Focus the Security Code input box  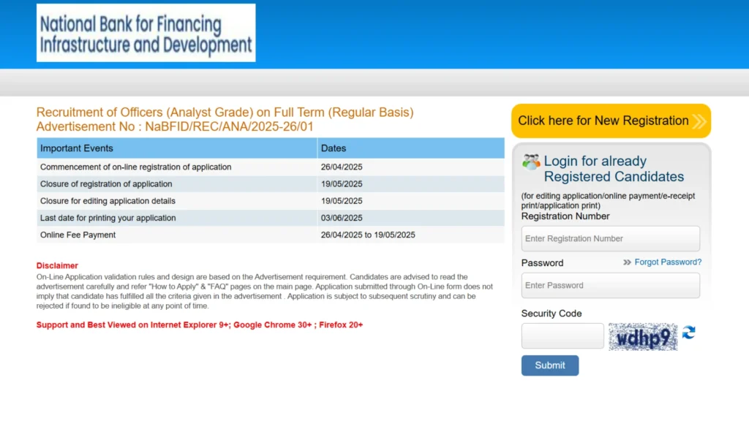[x=562, y=336]
